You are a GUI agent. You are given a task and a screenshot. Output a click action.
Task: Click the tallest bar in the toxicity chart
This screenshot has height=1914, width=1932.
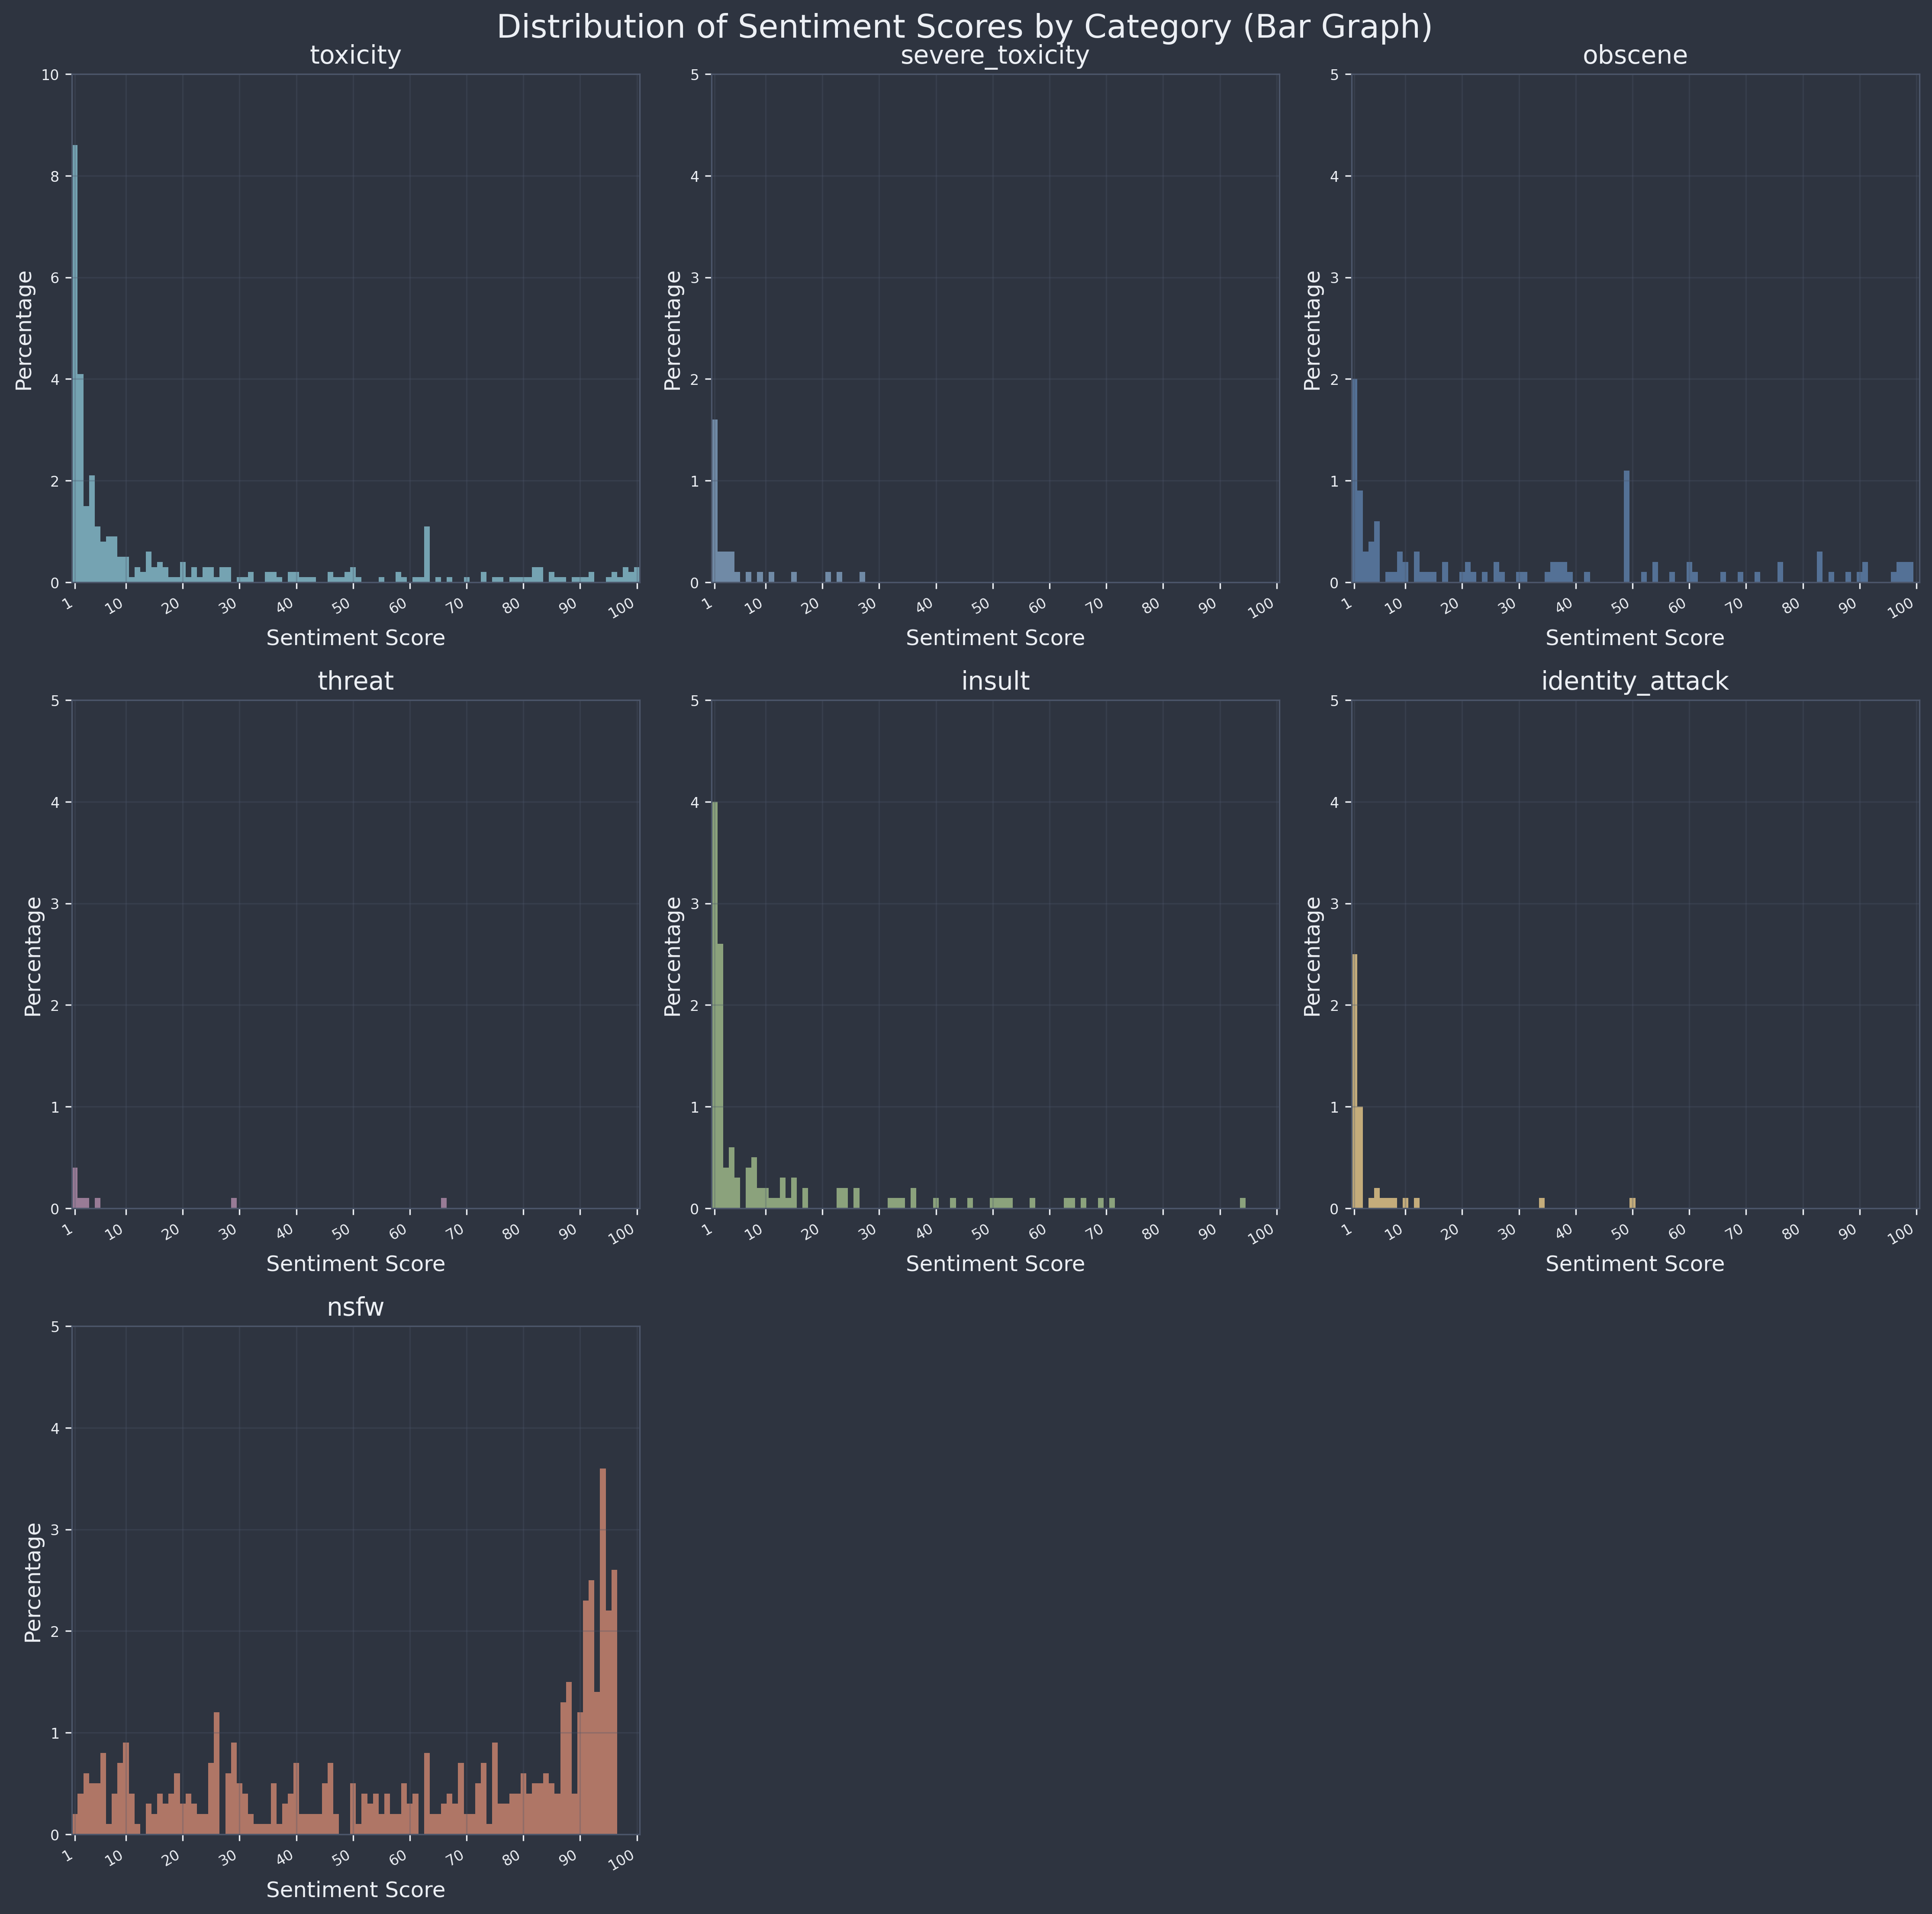point(75,364)
